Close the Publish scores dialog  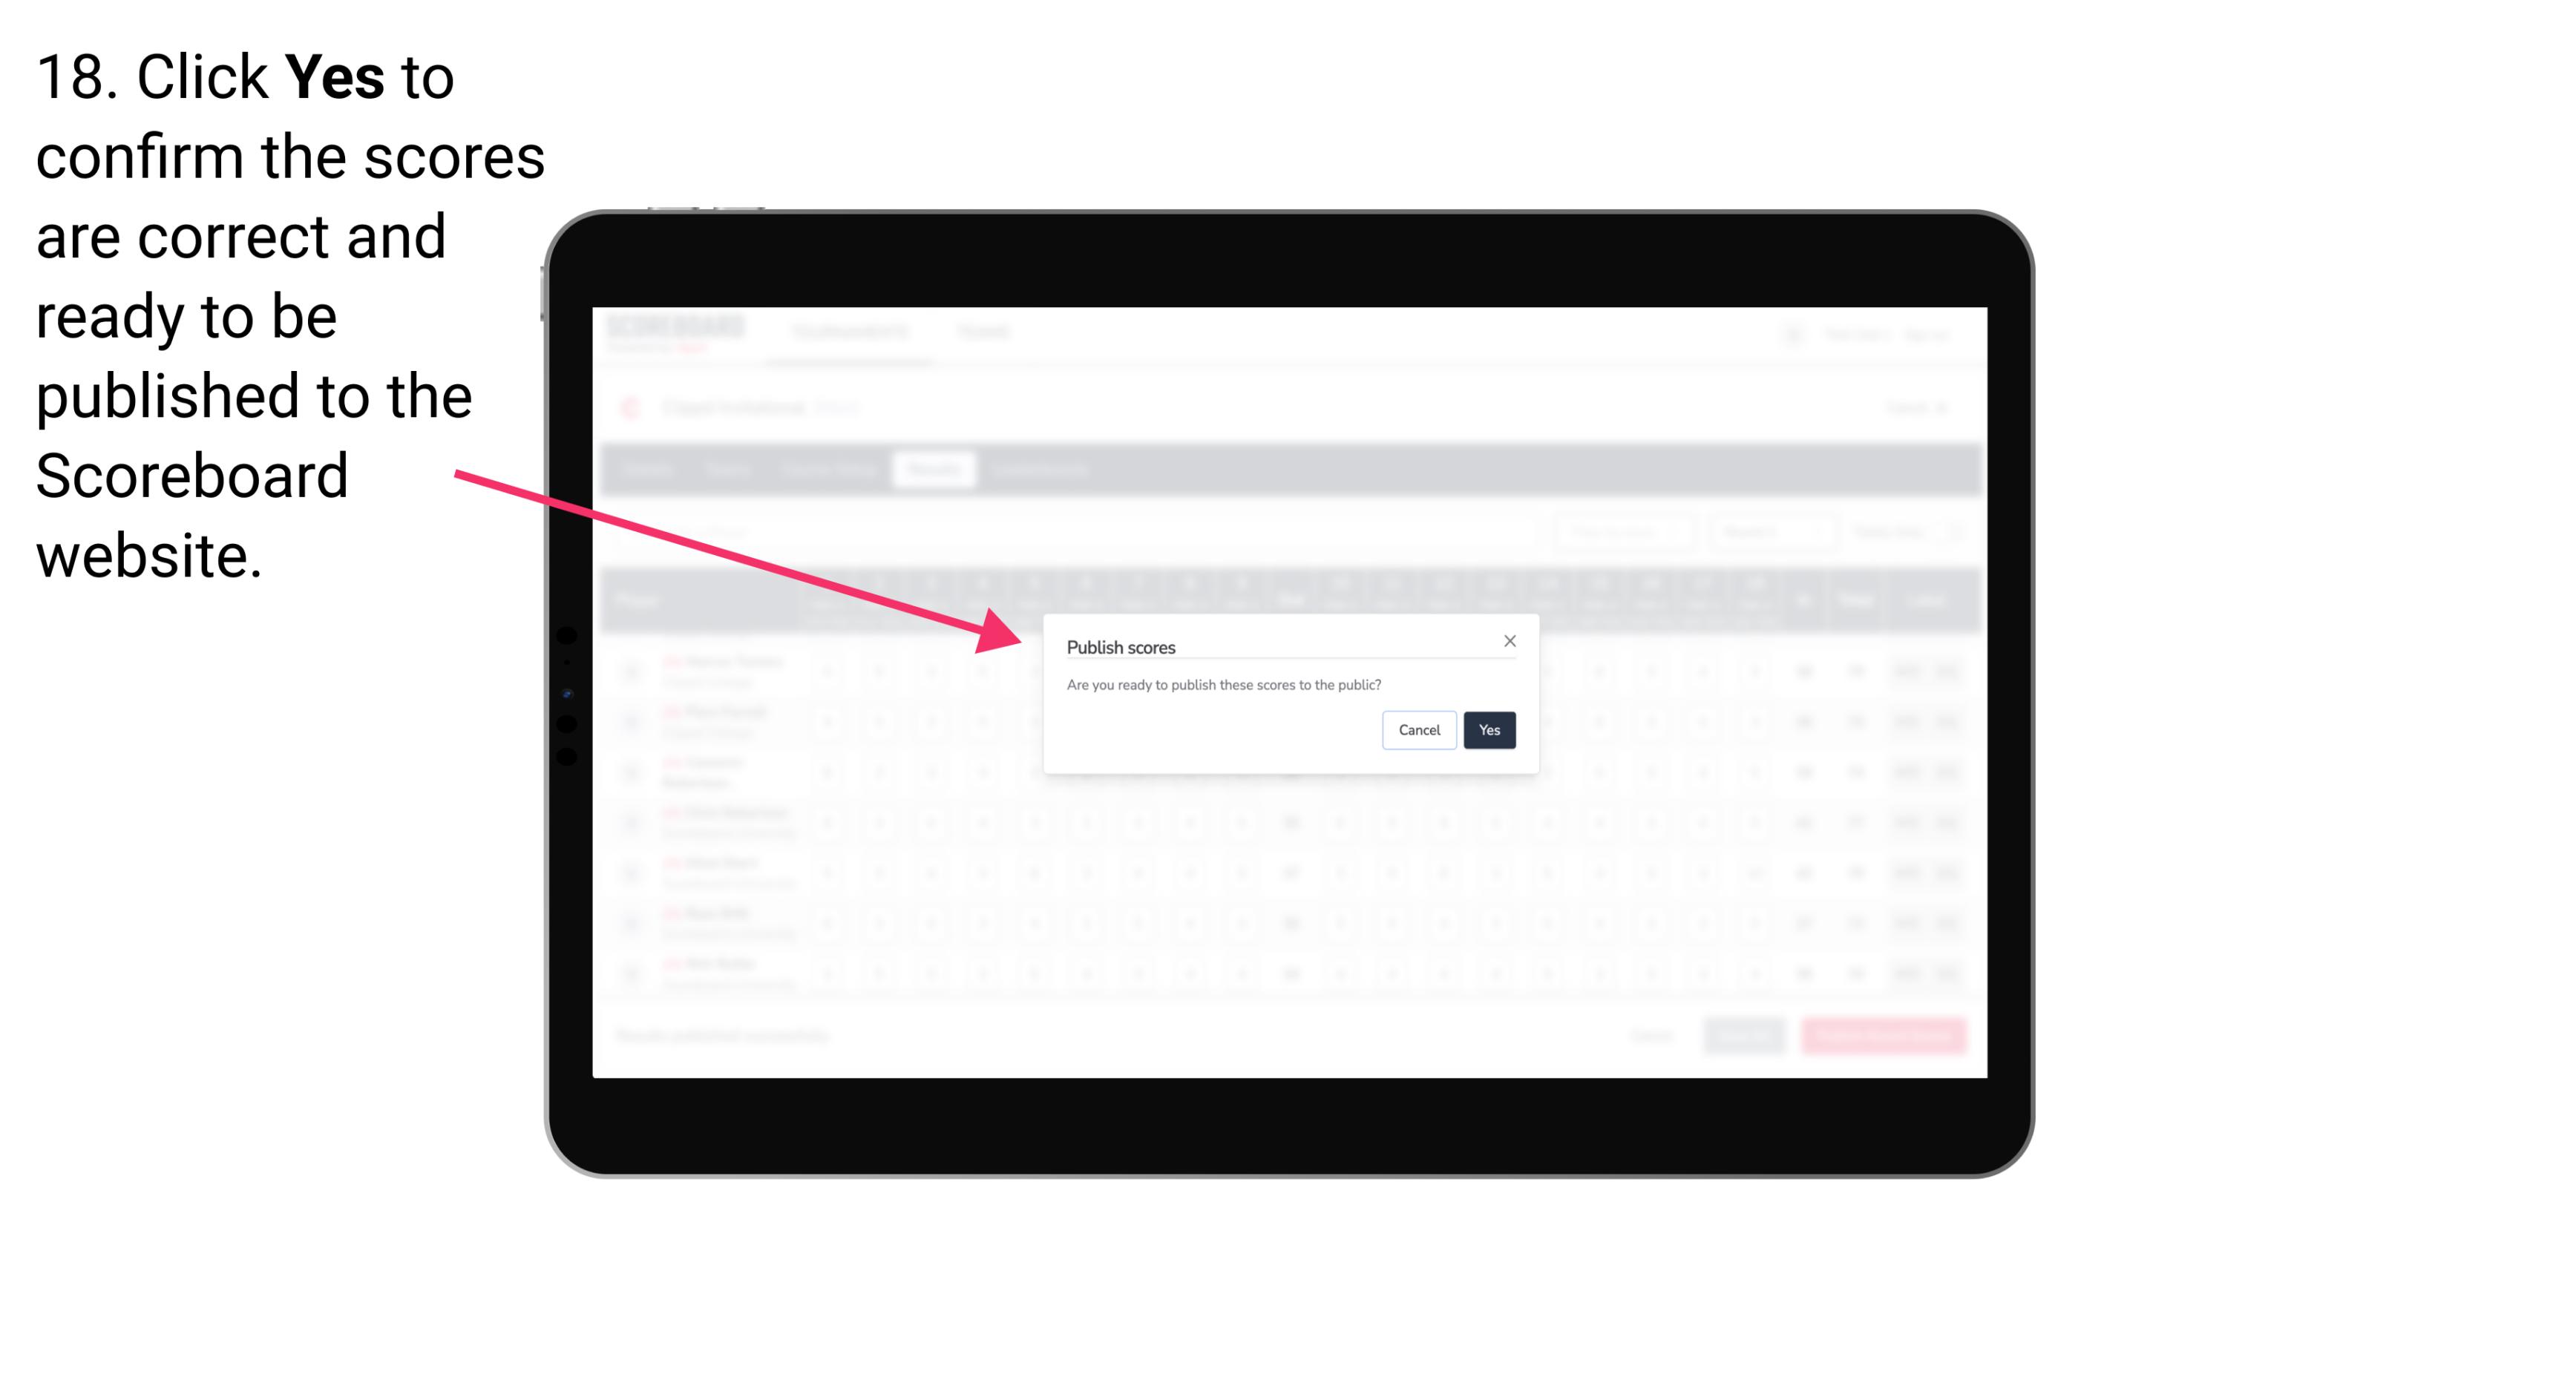(1507, 642)
